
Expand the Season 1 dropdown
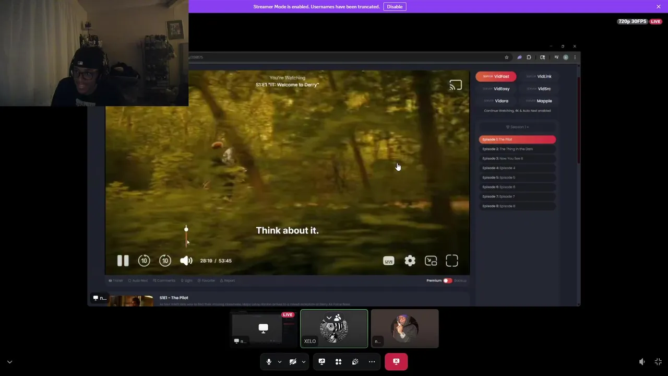click(x=517, y=127)
